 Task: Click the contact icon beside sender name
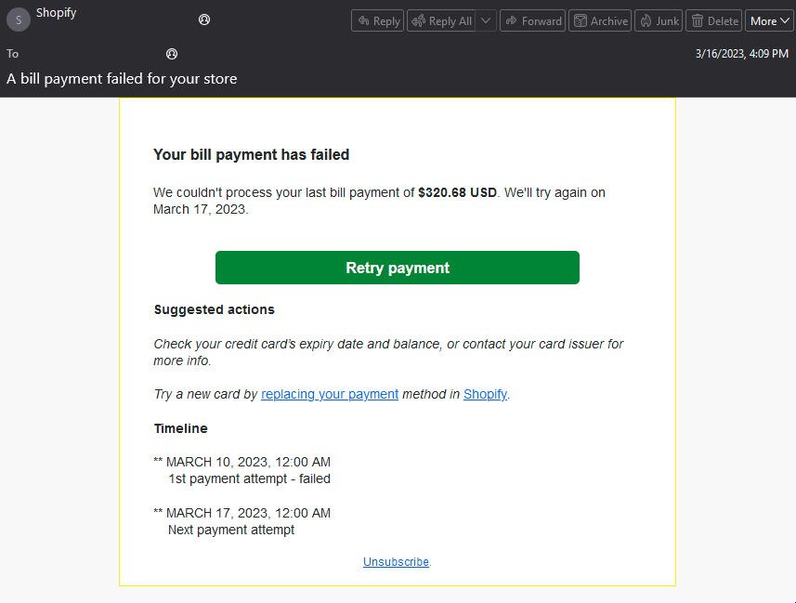point(204,20)
